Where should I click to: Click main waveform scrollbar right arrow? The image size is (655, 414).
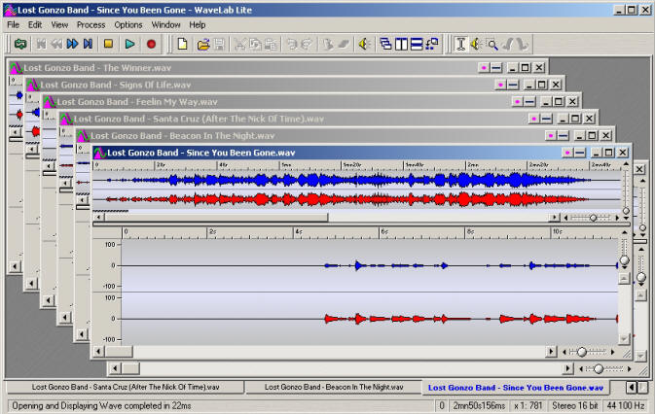[x=551, y=352]
